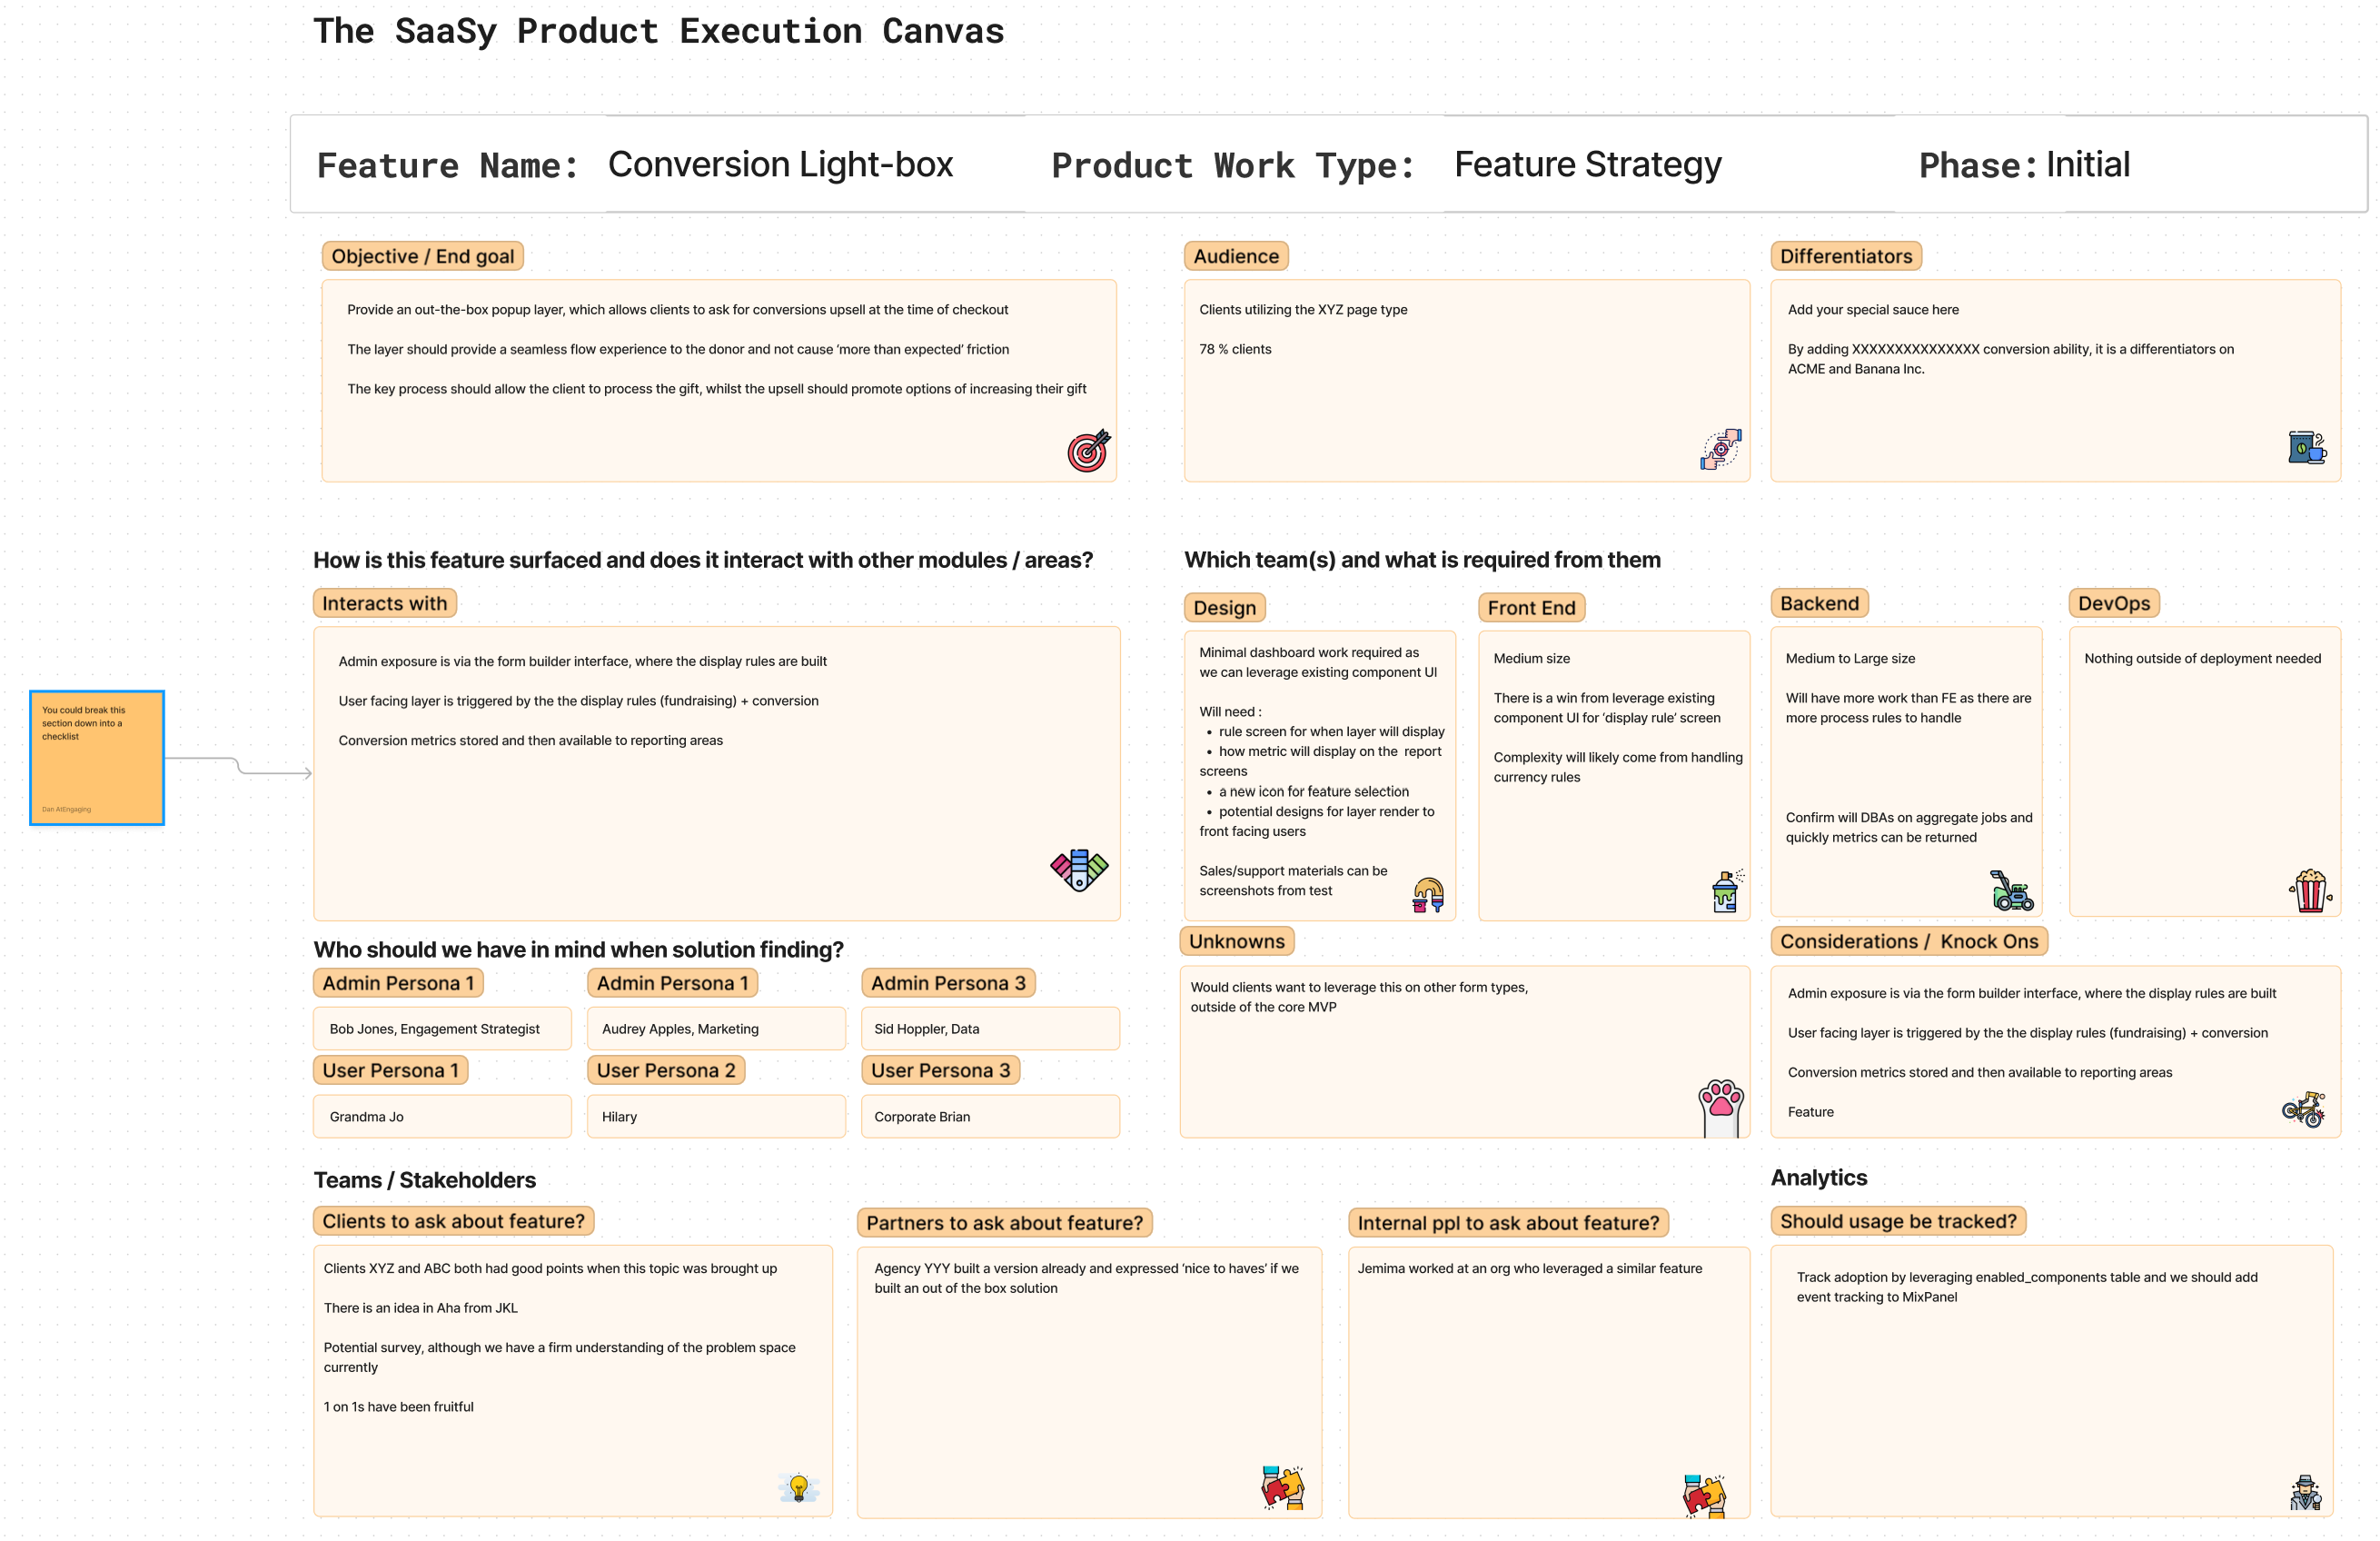2380x1541 pixels.
Task: Select the spray can icon in Front End box
Action: [x=1726, y=890]
